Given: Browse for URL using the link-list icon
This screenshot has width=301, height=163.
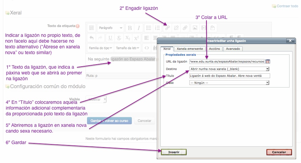Looking at the screenshot, I should click(x=267, y=62).
